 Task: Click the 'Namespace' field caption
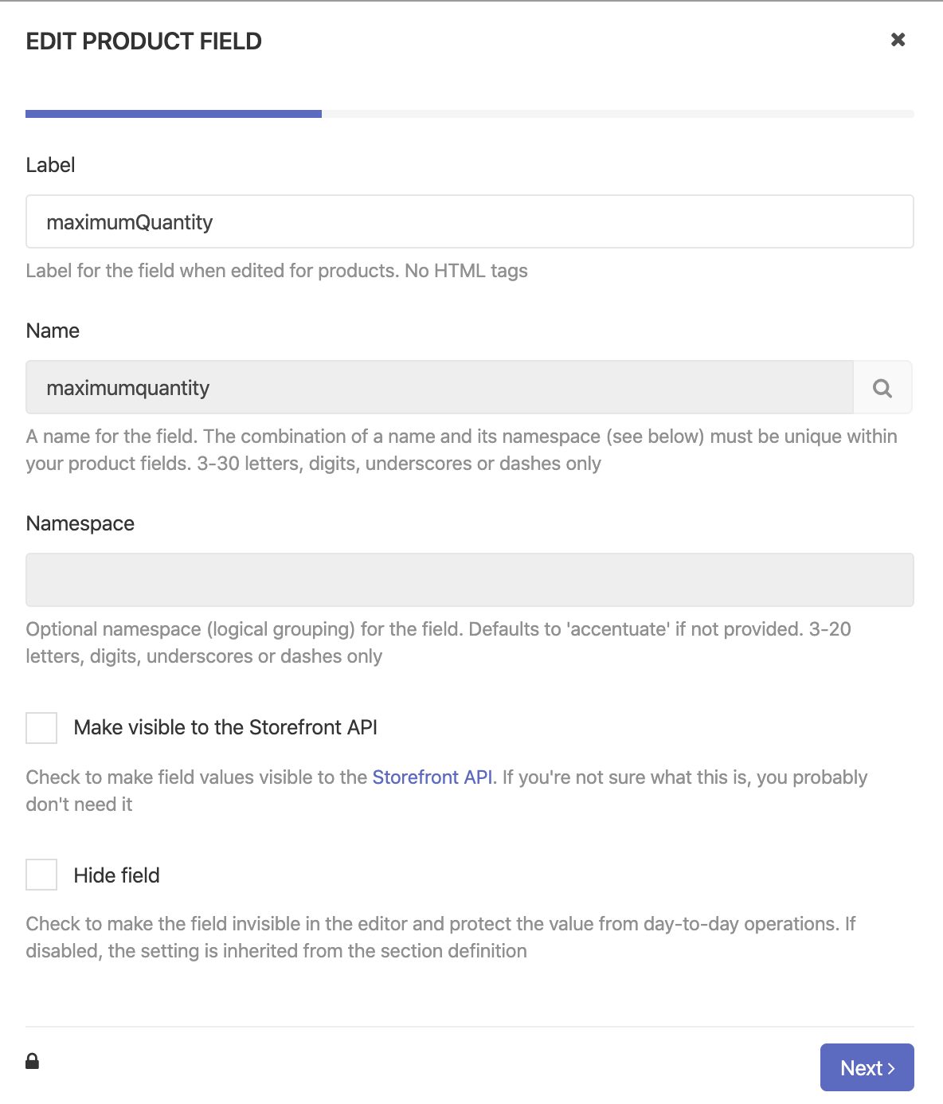tap(80, 523)
